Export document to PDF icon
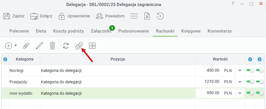This screenshot has height=109, width=266. coord(147,16)
